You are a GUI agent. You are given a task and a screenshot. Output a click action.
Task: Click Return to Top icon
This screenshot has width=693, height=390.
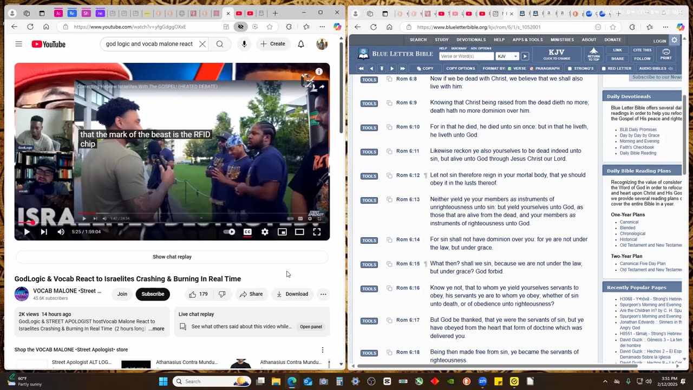pos(594,54)
